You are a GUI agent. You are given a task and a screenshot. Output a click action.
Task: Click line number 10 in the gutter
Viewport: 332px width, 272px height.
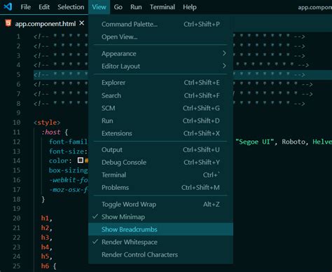(17, 123)
